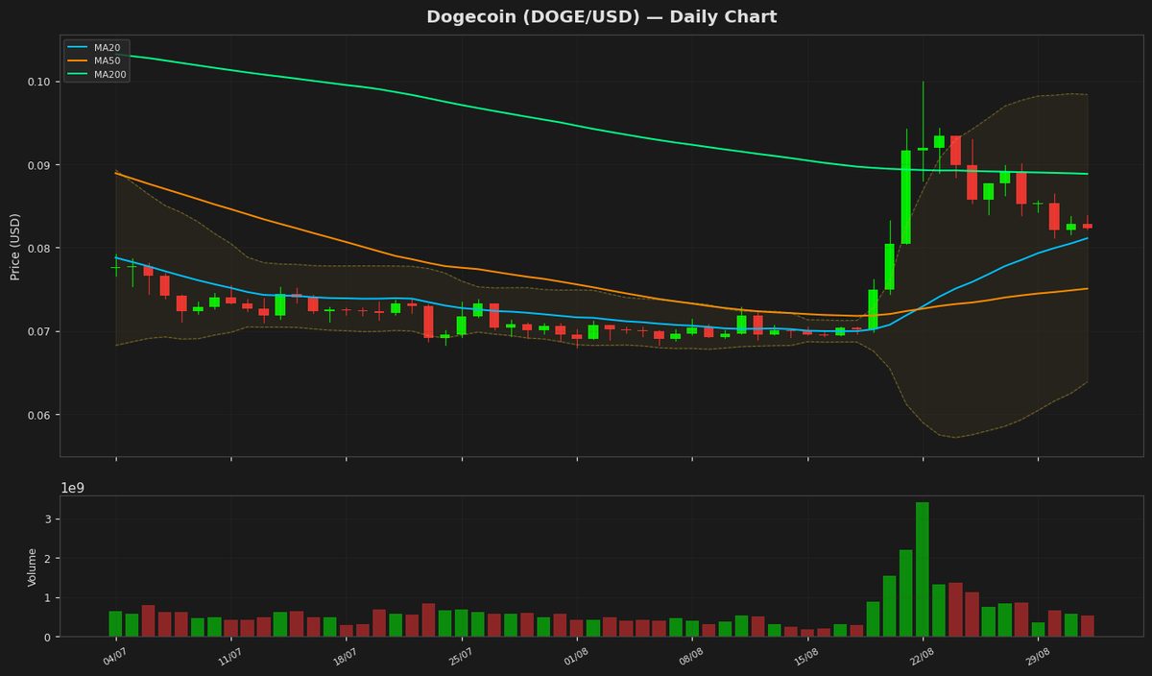Screen dimensions: 1152x676
Task: Click the volume tick label 1
Action: click(x=49, y=598)
